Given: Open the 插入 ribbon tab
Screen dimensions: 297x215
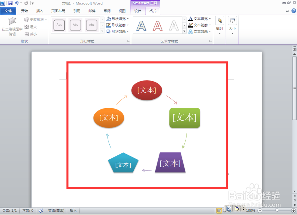Looking at the screenshot, I should pos(40,11).
